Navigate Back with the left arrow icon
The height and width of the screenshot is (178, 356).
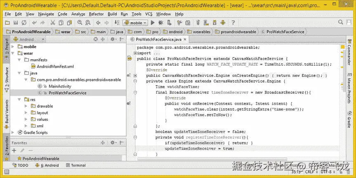pos(98,23)
